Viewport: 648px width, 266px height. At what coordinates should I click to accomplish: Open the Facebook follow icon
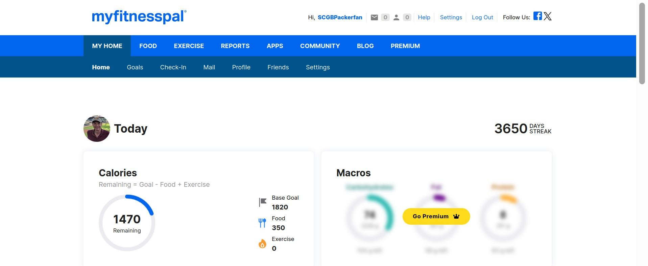[537, 16]
